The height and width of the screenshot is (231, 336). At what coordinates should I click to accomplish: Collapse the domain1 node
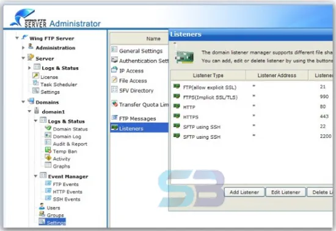click(x=29, y=111)
